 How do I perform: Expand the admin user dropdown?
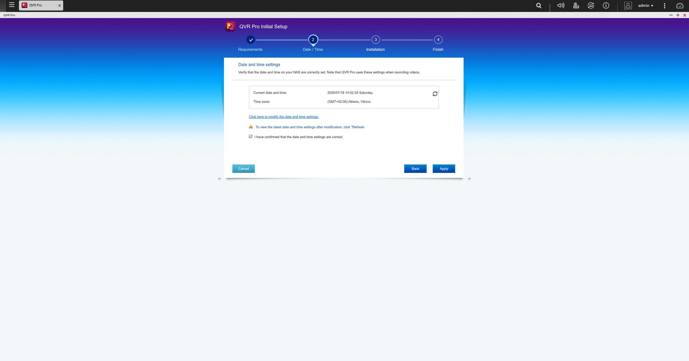tap(646, 5)
